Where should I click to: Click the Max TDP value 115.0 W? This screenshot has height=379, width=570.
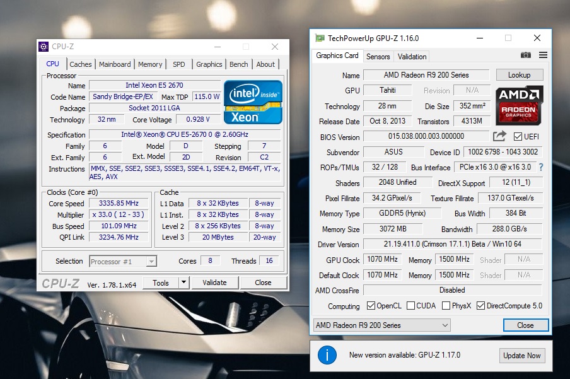(x=206, y=96)
